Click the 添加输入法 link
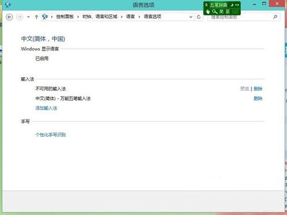 pos(46,108)
